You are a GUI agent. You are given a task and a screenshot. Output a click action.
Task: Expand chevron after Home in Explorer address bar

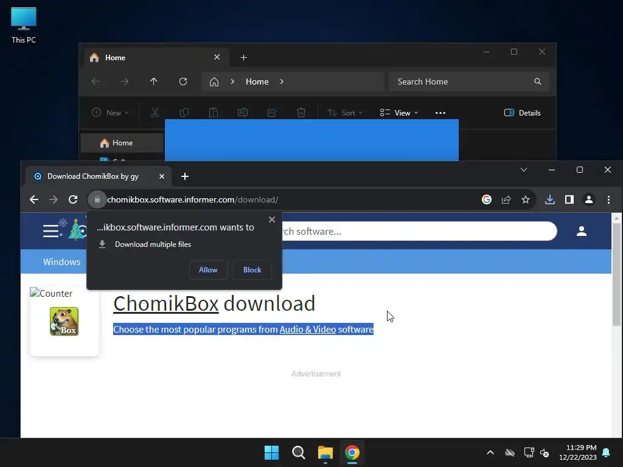[x=282, y=81]
